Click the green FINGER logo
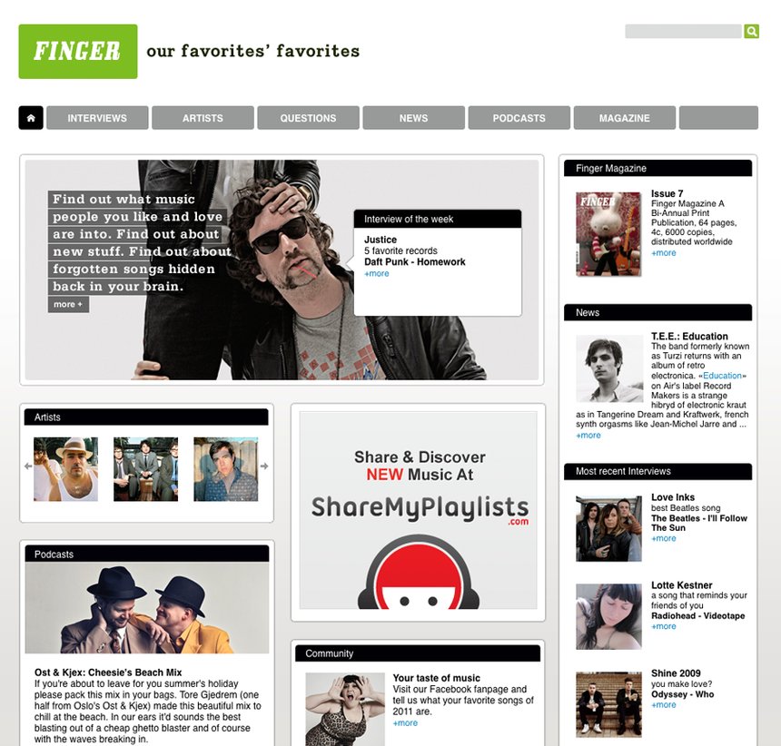 point(78,51)
